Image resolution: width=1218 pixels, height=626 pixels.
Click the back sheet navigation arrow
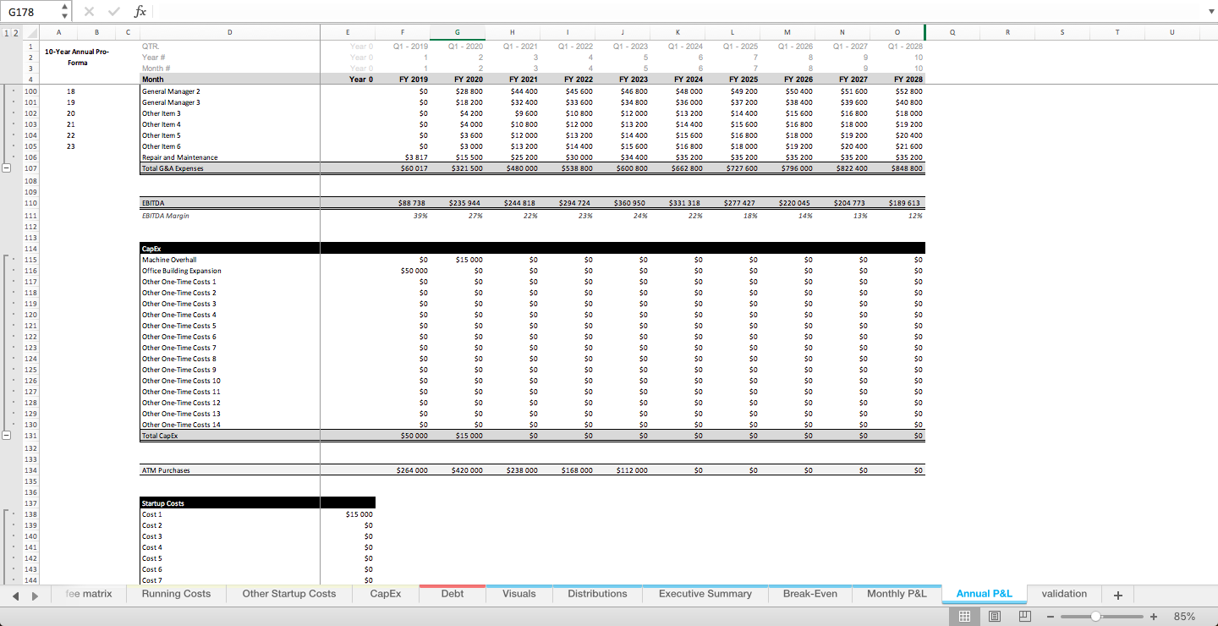point(16,595)
